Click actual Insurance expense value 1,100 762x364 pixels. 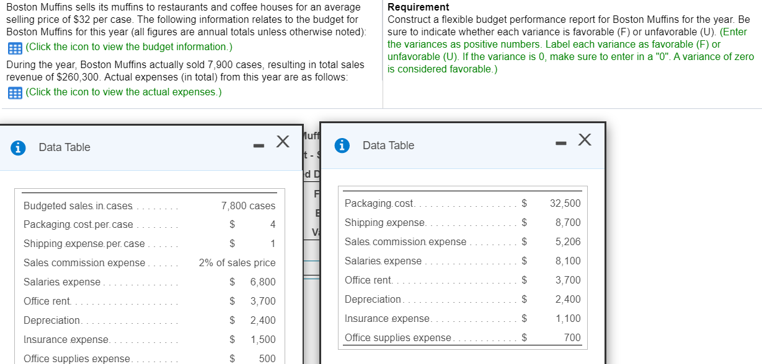point(569,318)
